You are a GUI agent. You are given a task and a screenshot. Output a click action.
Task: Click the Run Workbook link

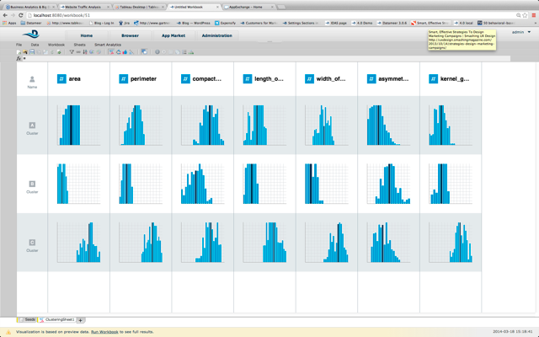(x=104, y=332)
